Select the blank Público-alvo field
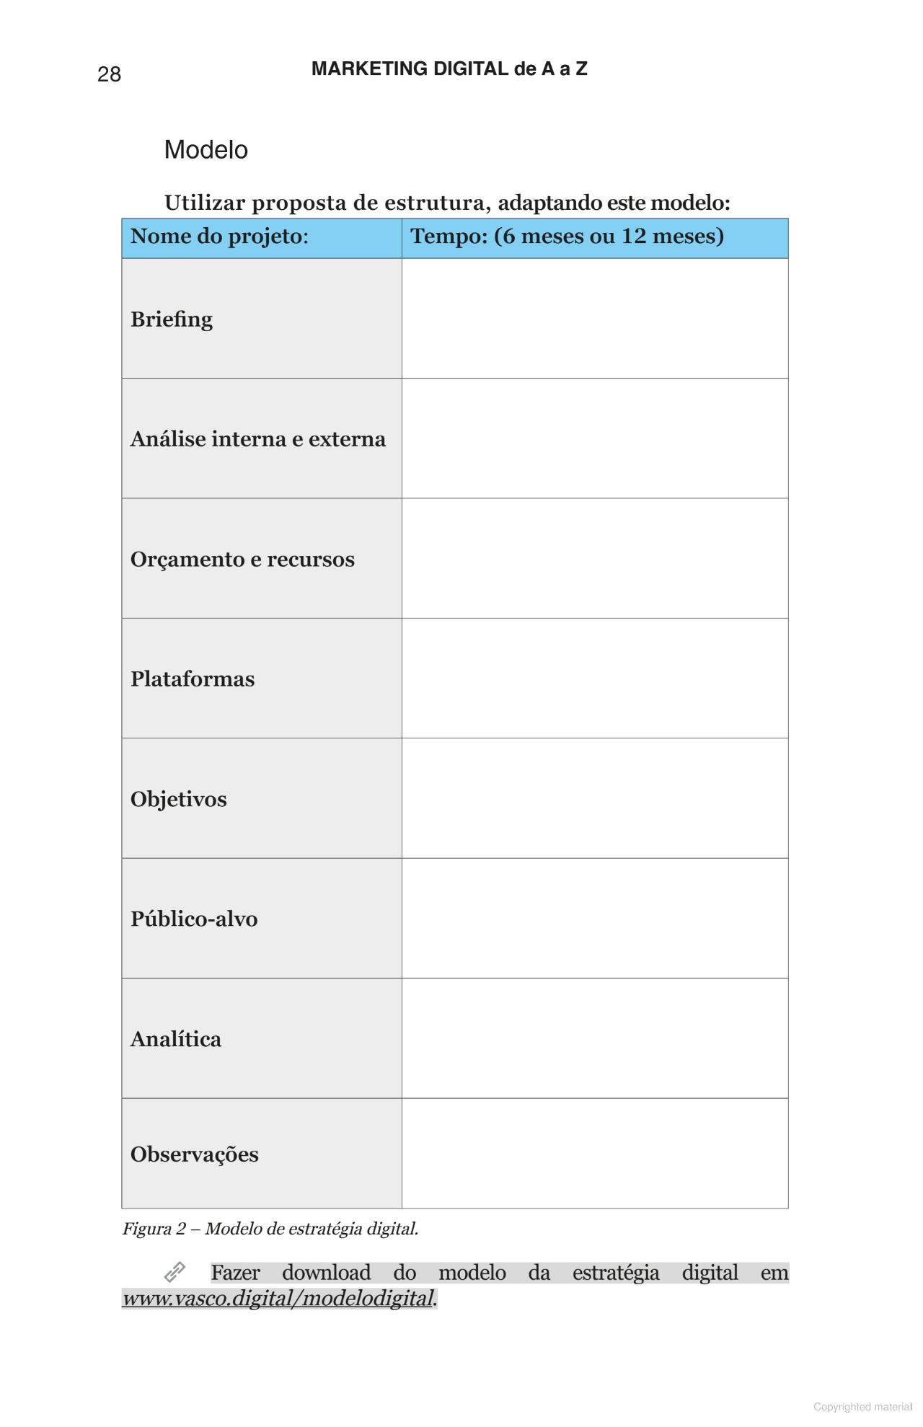Viewport: 923px width, 1427px height. [x=594, y=918]
